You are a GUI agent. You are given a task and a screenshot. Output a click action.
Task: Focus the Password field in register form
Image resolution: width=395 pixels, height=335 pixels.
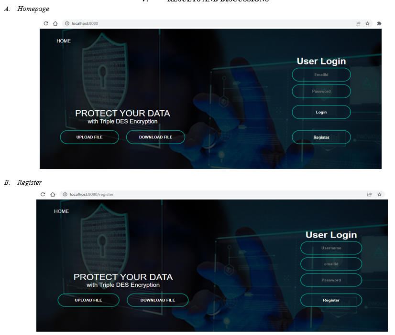331,280
